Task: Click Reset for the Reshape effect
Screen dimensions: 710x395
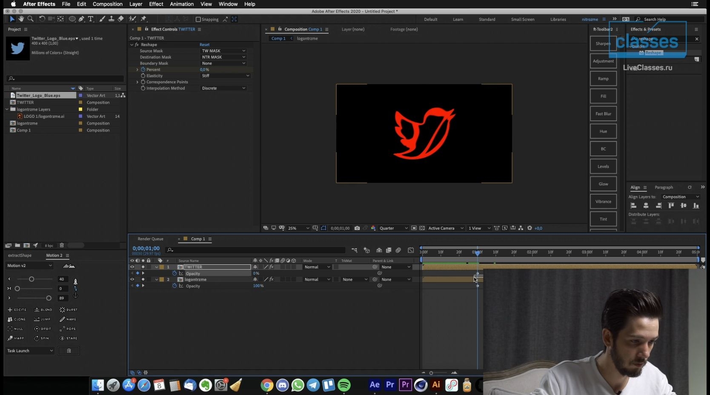Action: click(204, 45)
